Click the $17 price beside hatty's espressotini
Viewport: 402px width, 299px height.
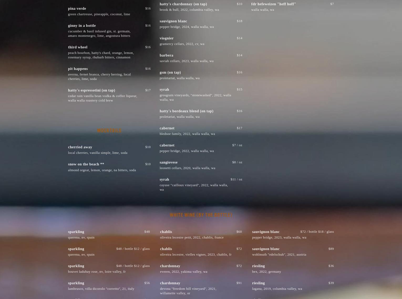point(148,90)
